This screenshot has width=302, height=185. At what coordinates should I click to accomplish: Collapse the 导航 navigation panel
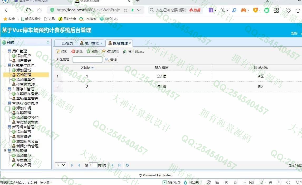click(48, 42)
